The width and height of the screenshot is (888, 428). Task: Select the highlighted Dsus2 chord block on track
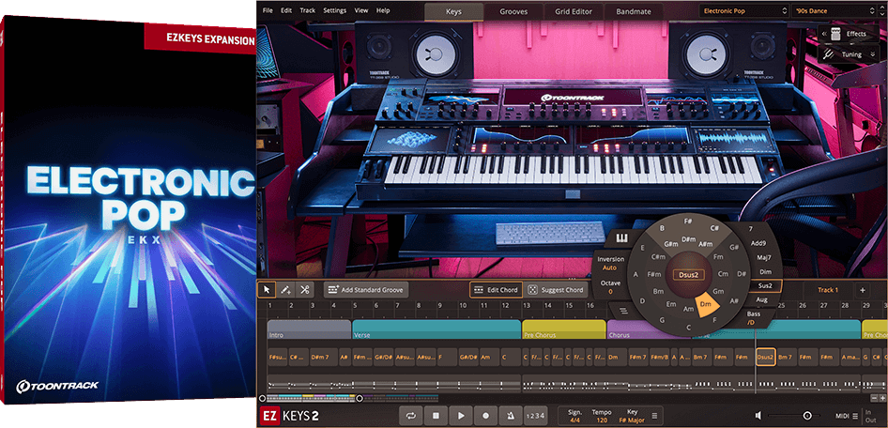point(766,358)
